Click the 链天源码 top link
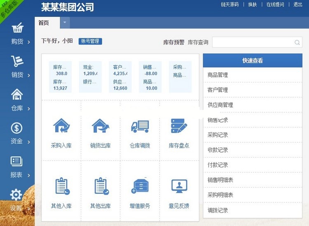 230,5
